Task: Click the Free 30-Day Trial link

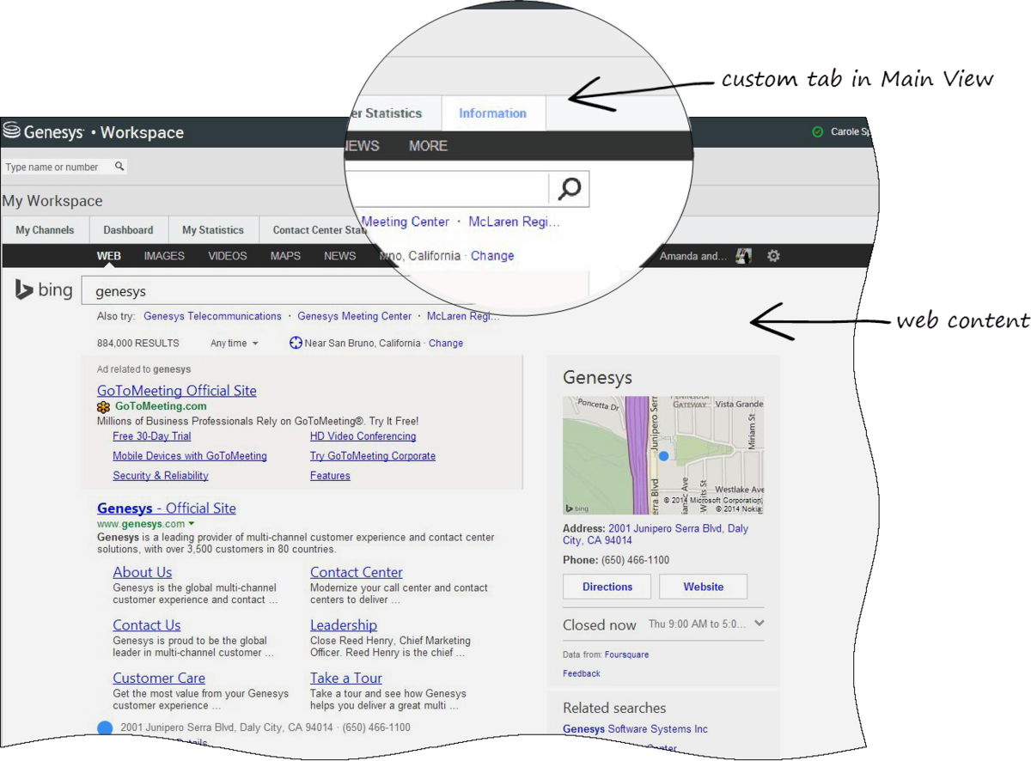Action: (x=152, y=436)
